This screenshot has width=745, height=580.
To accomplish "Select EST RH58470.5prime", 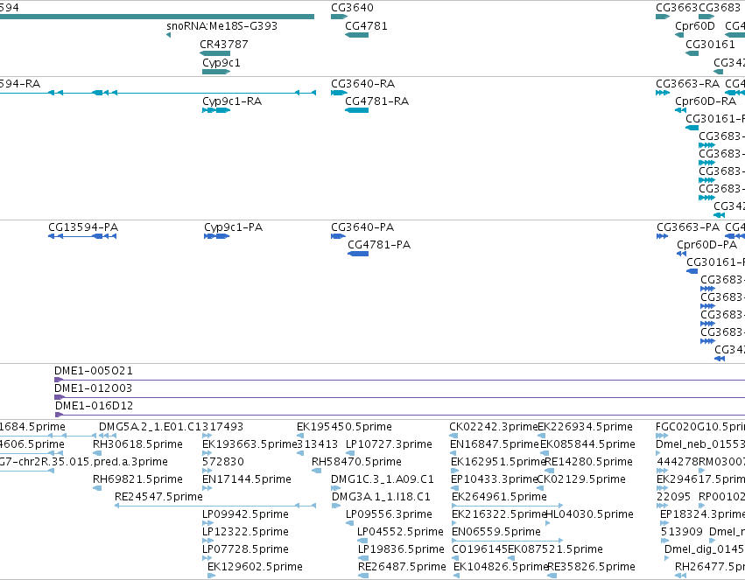I will (357, 462).
